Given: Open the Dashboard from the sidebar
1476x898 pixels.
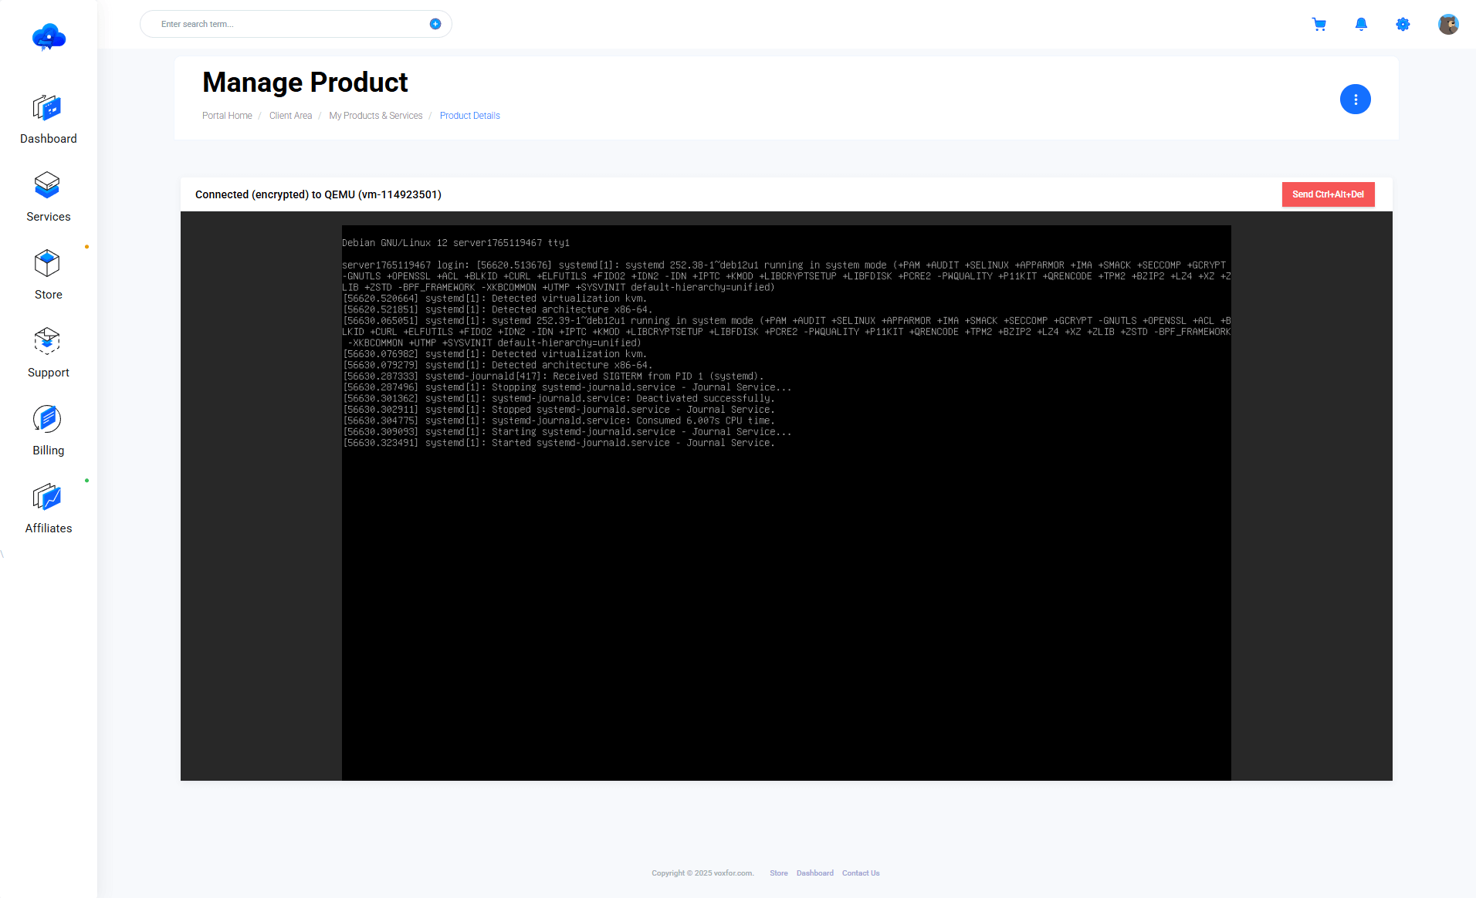Looking at the screenshot, I should click(48, 120).
